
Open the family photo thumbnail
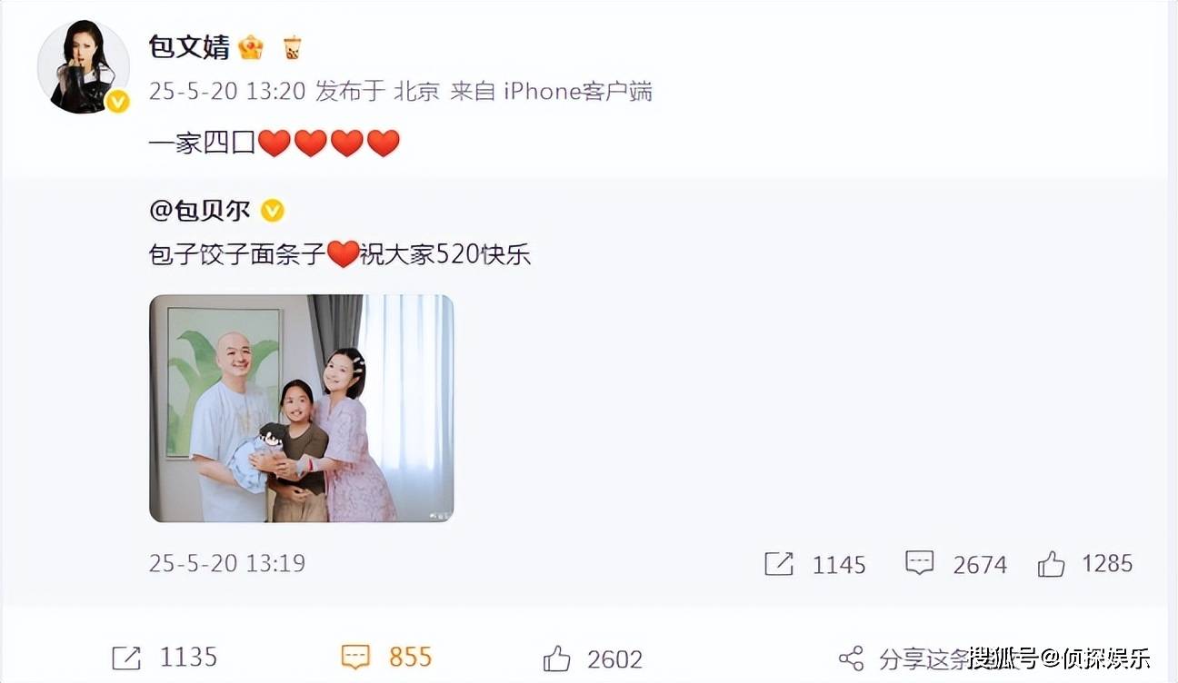click(x=301, y=408)
